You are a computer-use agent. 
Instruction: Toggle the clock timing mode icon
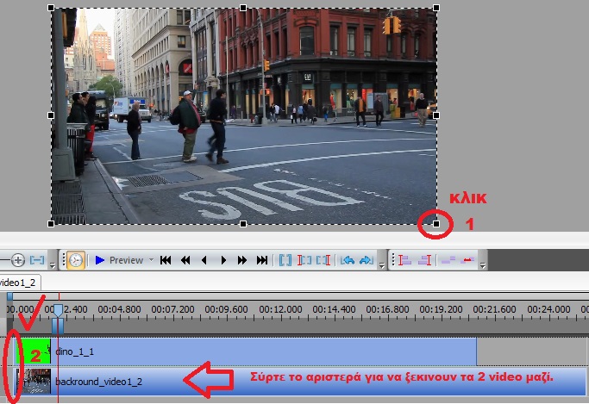[x=76, y=260]
